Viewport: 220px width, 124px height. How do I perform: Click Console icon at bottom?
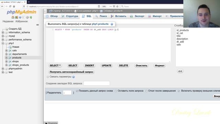[x=46, y=123]
